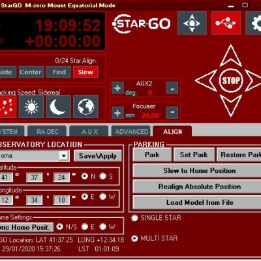
Task: Click the Set Park button
Action: pyautogui.click(x=194, y=155)
